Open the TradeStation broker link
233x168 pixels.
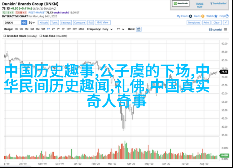point(218,4)
